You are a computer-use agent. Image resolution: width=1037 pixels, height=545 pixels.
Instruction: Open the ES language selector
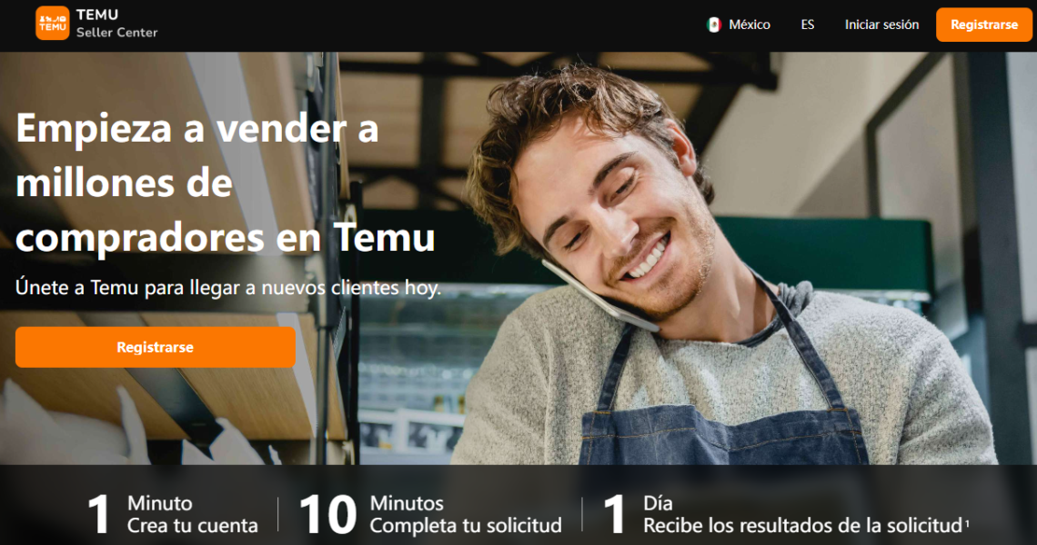pyautogui.click(x=808, y=25)
